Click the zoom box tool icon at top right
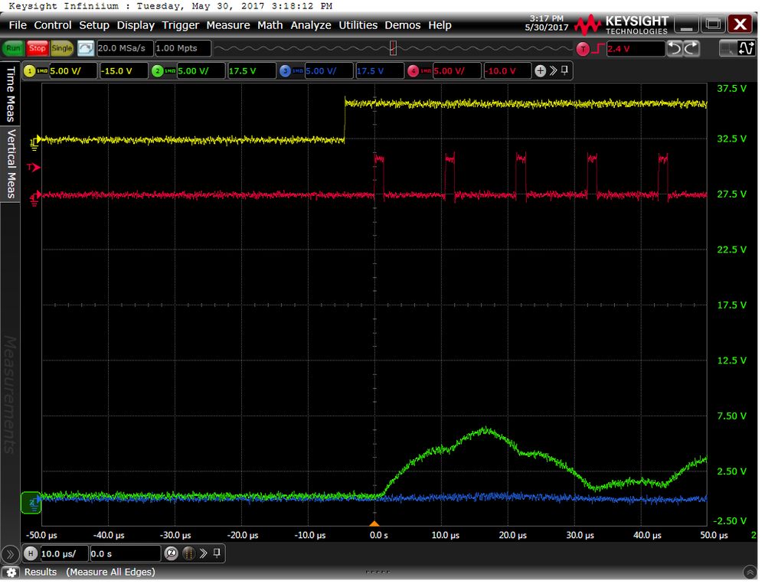 click(728, 48)
